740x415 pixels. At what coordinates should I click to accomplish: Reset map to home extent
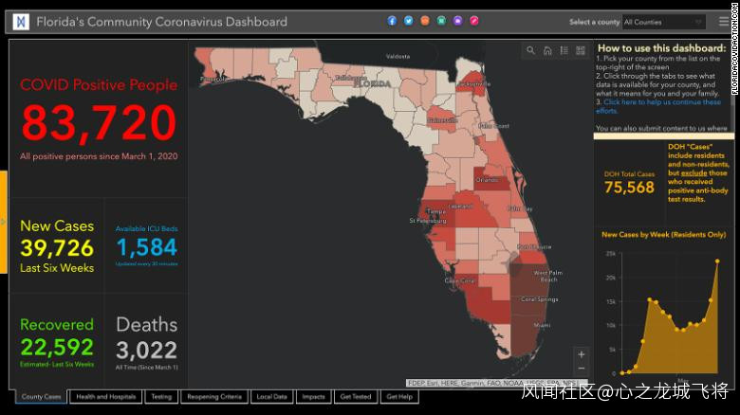[x=547, y=50]
